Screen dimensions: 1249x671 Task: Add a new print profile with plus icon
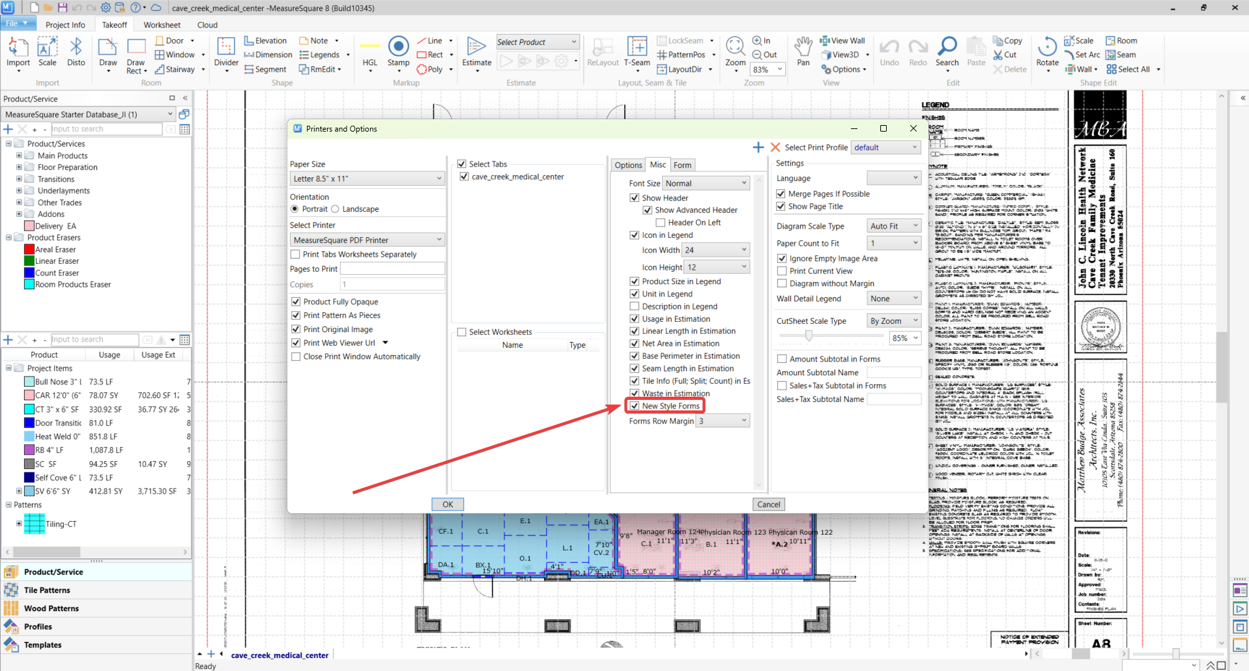point(758,148)
